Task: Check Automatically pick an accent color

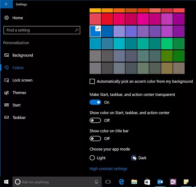Action: point(92,81)
